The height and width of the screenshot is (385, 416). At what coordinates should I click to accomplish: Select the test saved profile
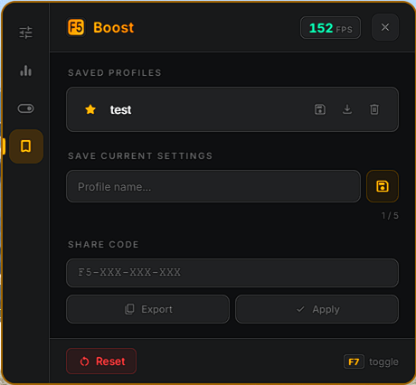(232, 109)
